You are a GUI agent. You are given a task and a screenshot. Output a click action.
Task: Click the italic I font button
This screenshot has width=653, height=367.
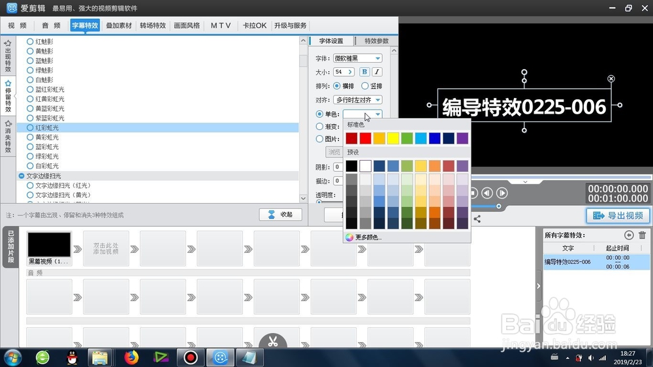377,72
